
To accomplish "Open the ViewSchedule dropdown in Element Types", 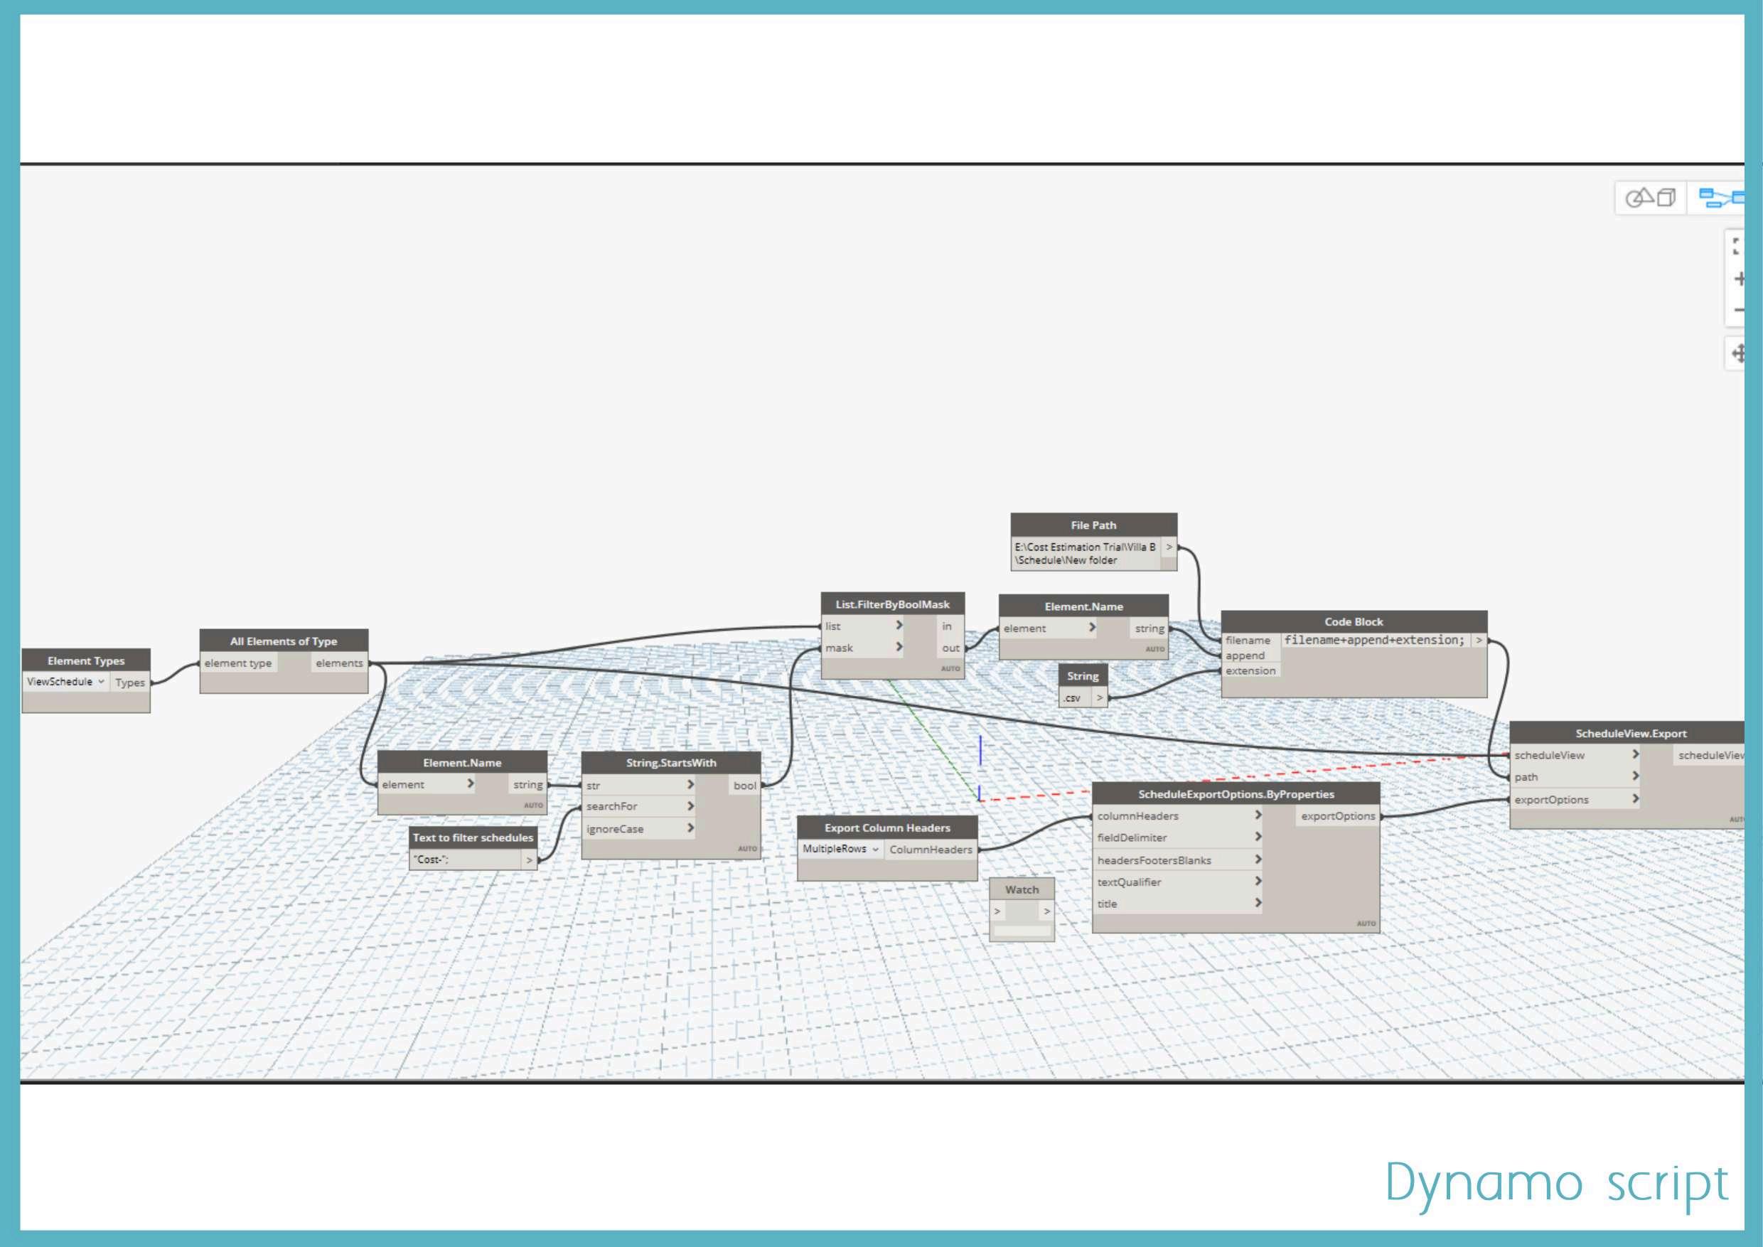I will pos(65,681).
